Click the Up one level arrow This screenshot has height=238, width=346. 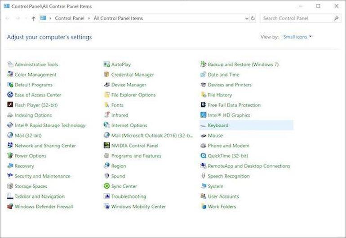tap(34, 18)
